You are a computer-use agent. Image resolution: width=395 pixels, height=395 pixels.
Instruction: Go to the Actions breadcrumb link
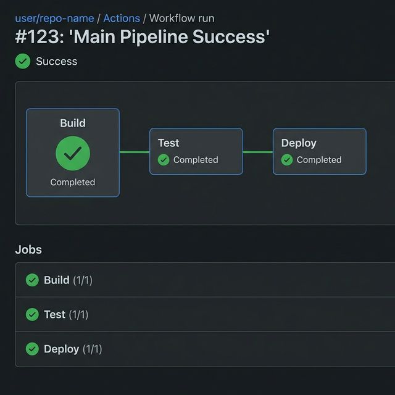pos(122,19)
